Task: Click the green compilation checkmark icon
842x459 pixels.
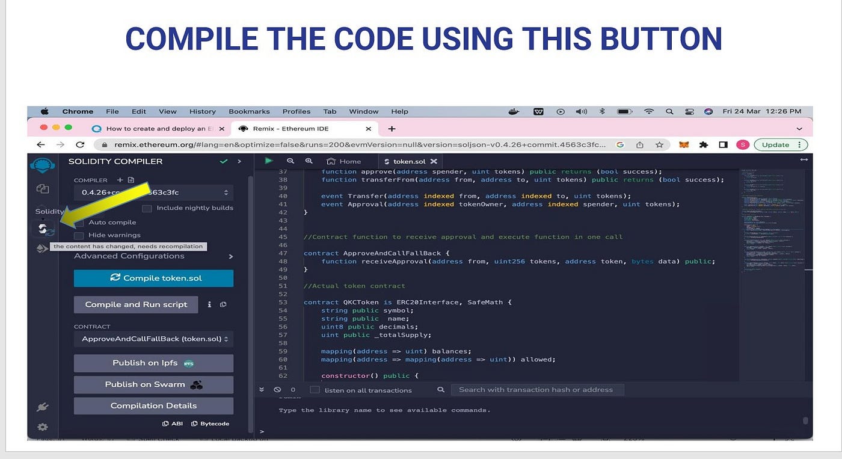Action: point(224,161)
